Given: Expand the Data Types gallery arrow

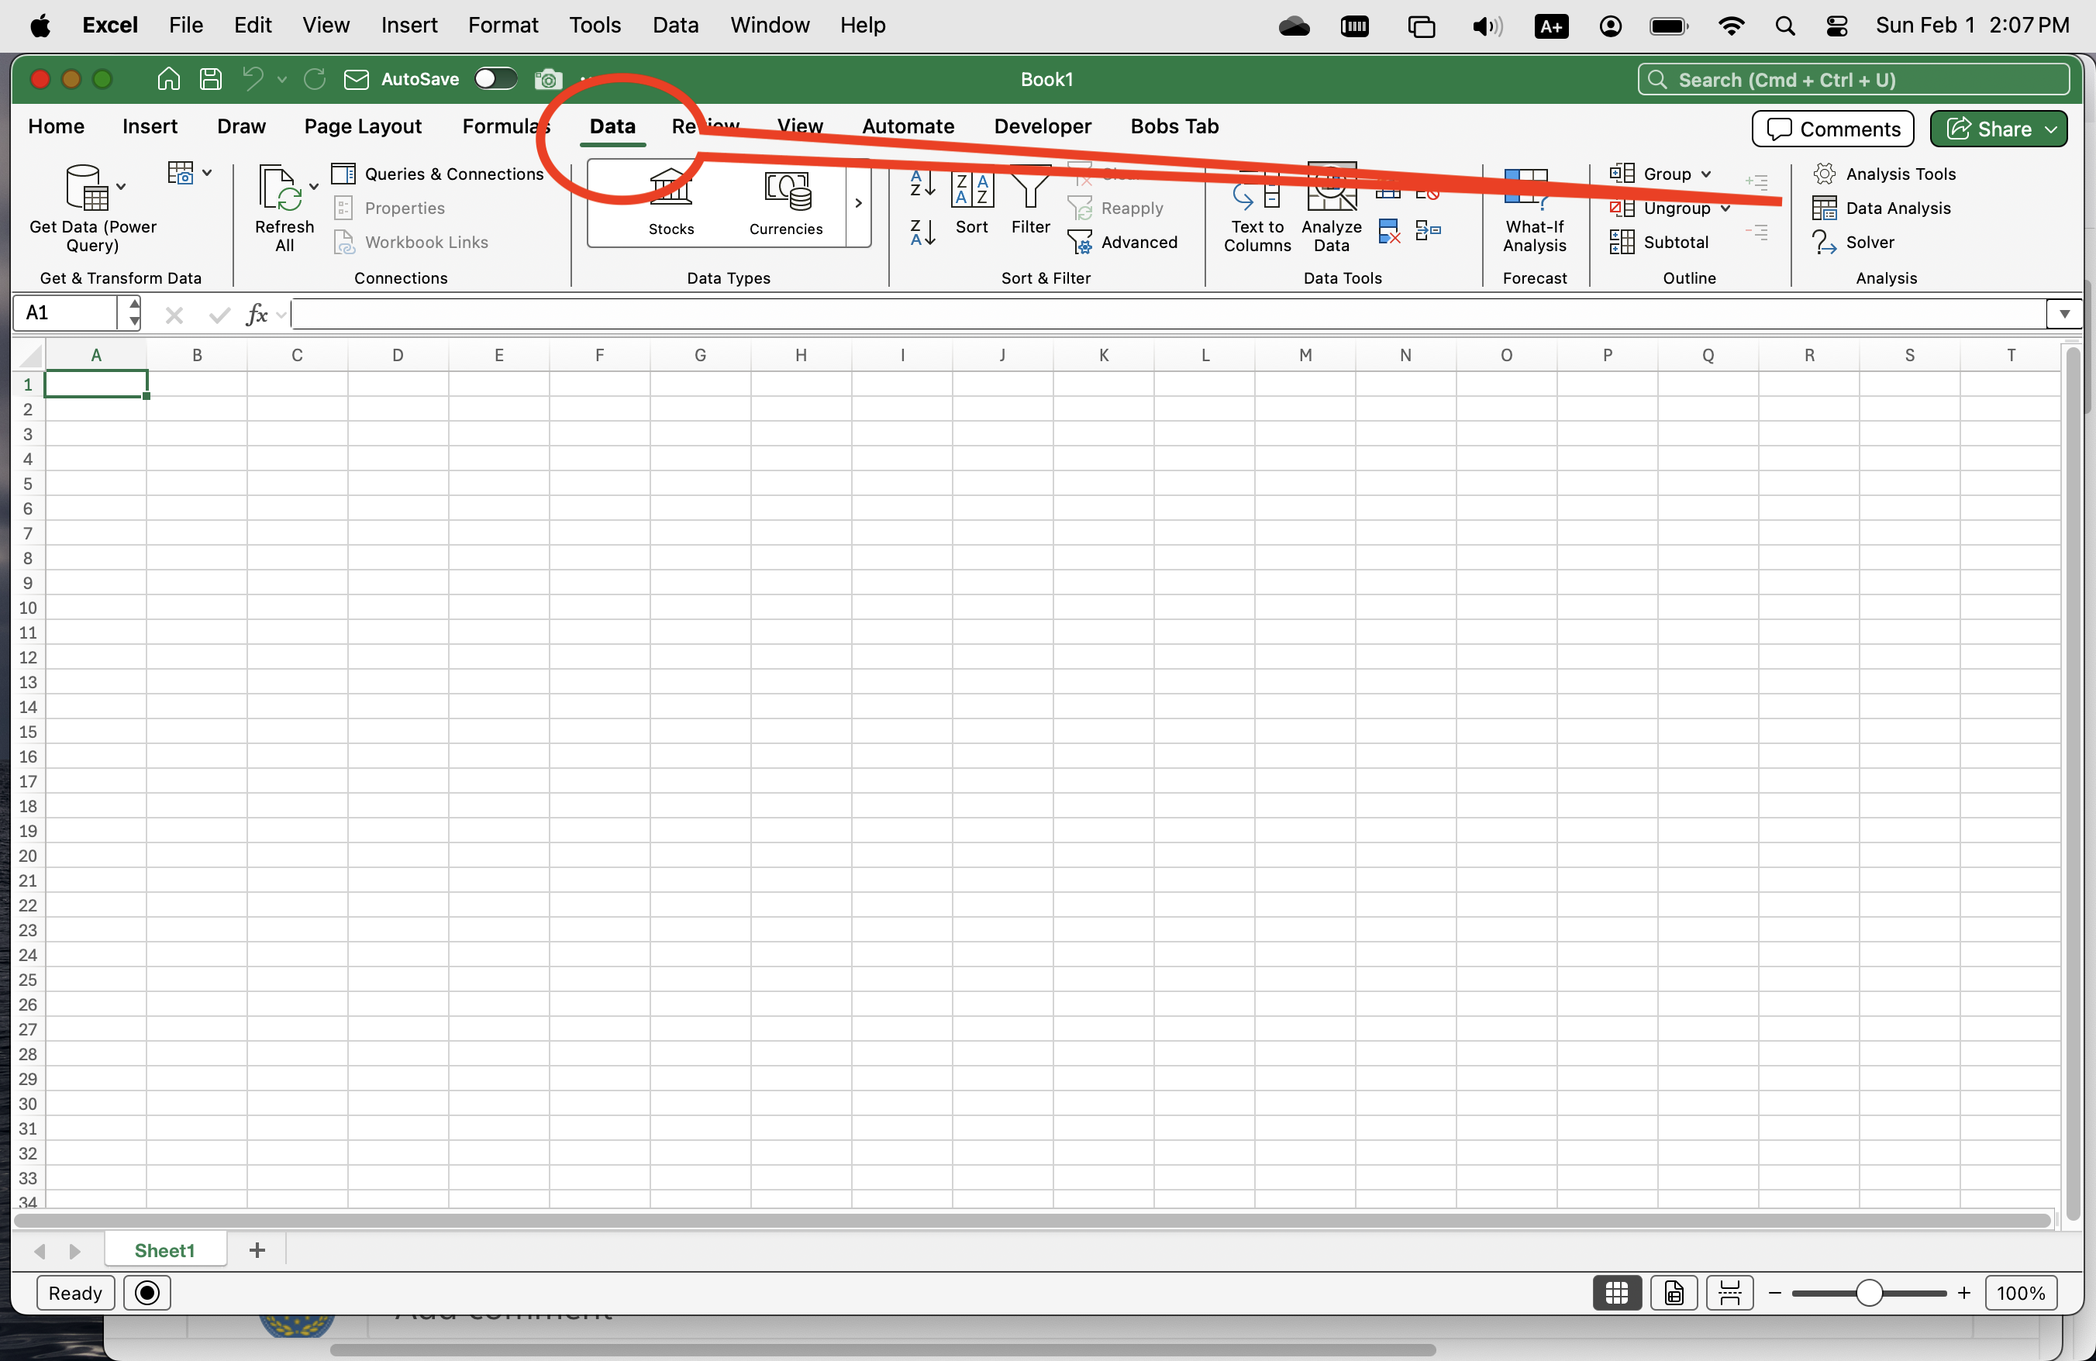Looking at the screenshot, I should [x=858, y=203].
